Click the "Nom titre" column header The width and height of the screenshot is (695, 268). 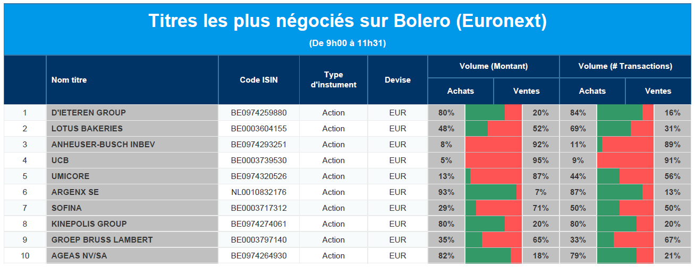69,80
